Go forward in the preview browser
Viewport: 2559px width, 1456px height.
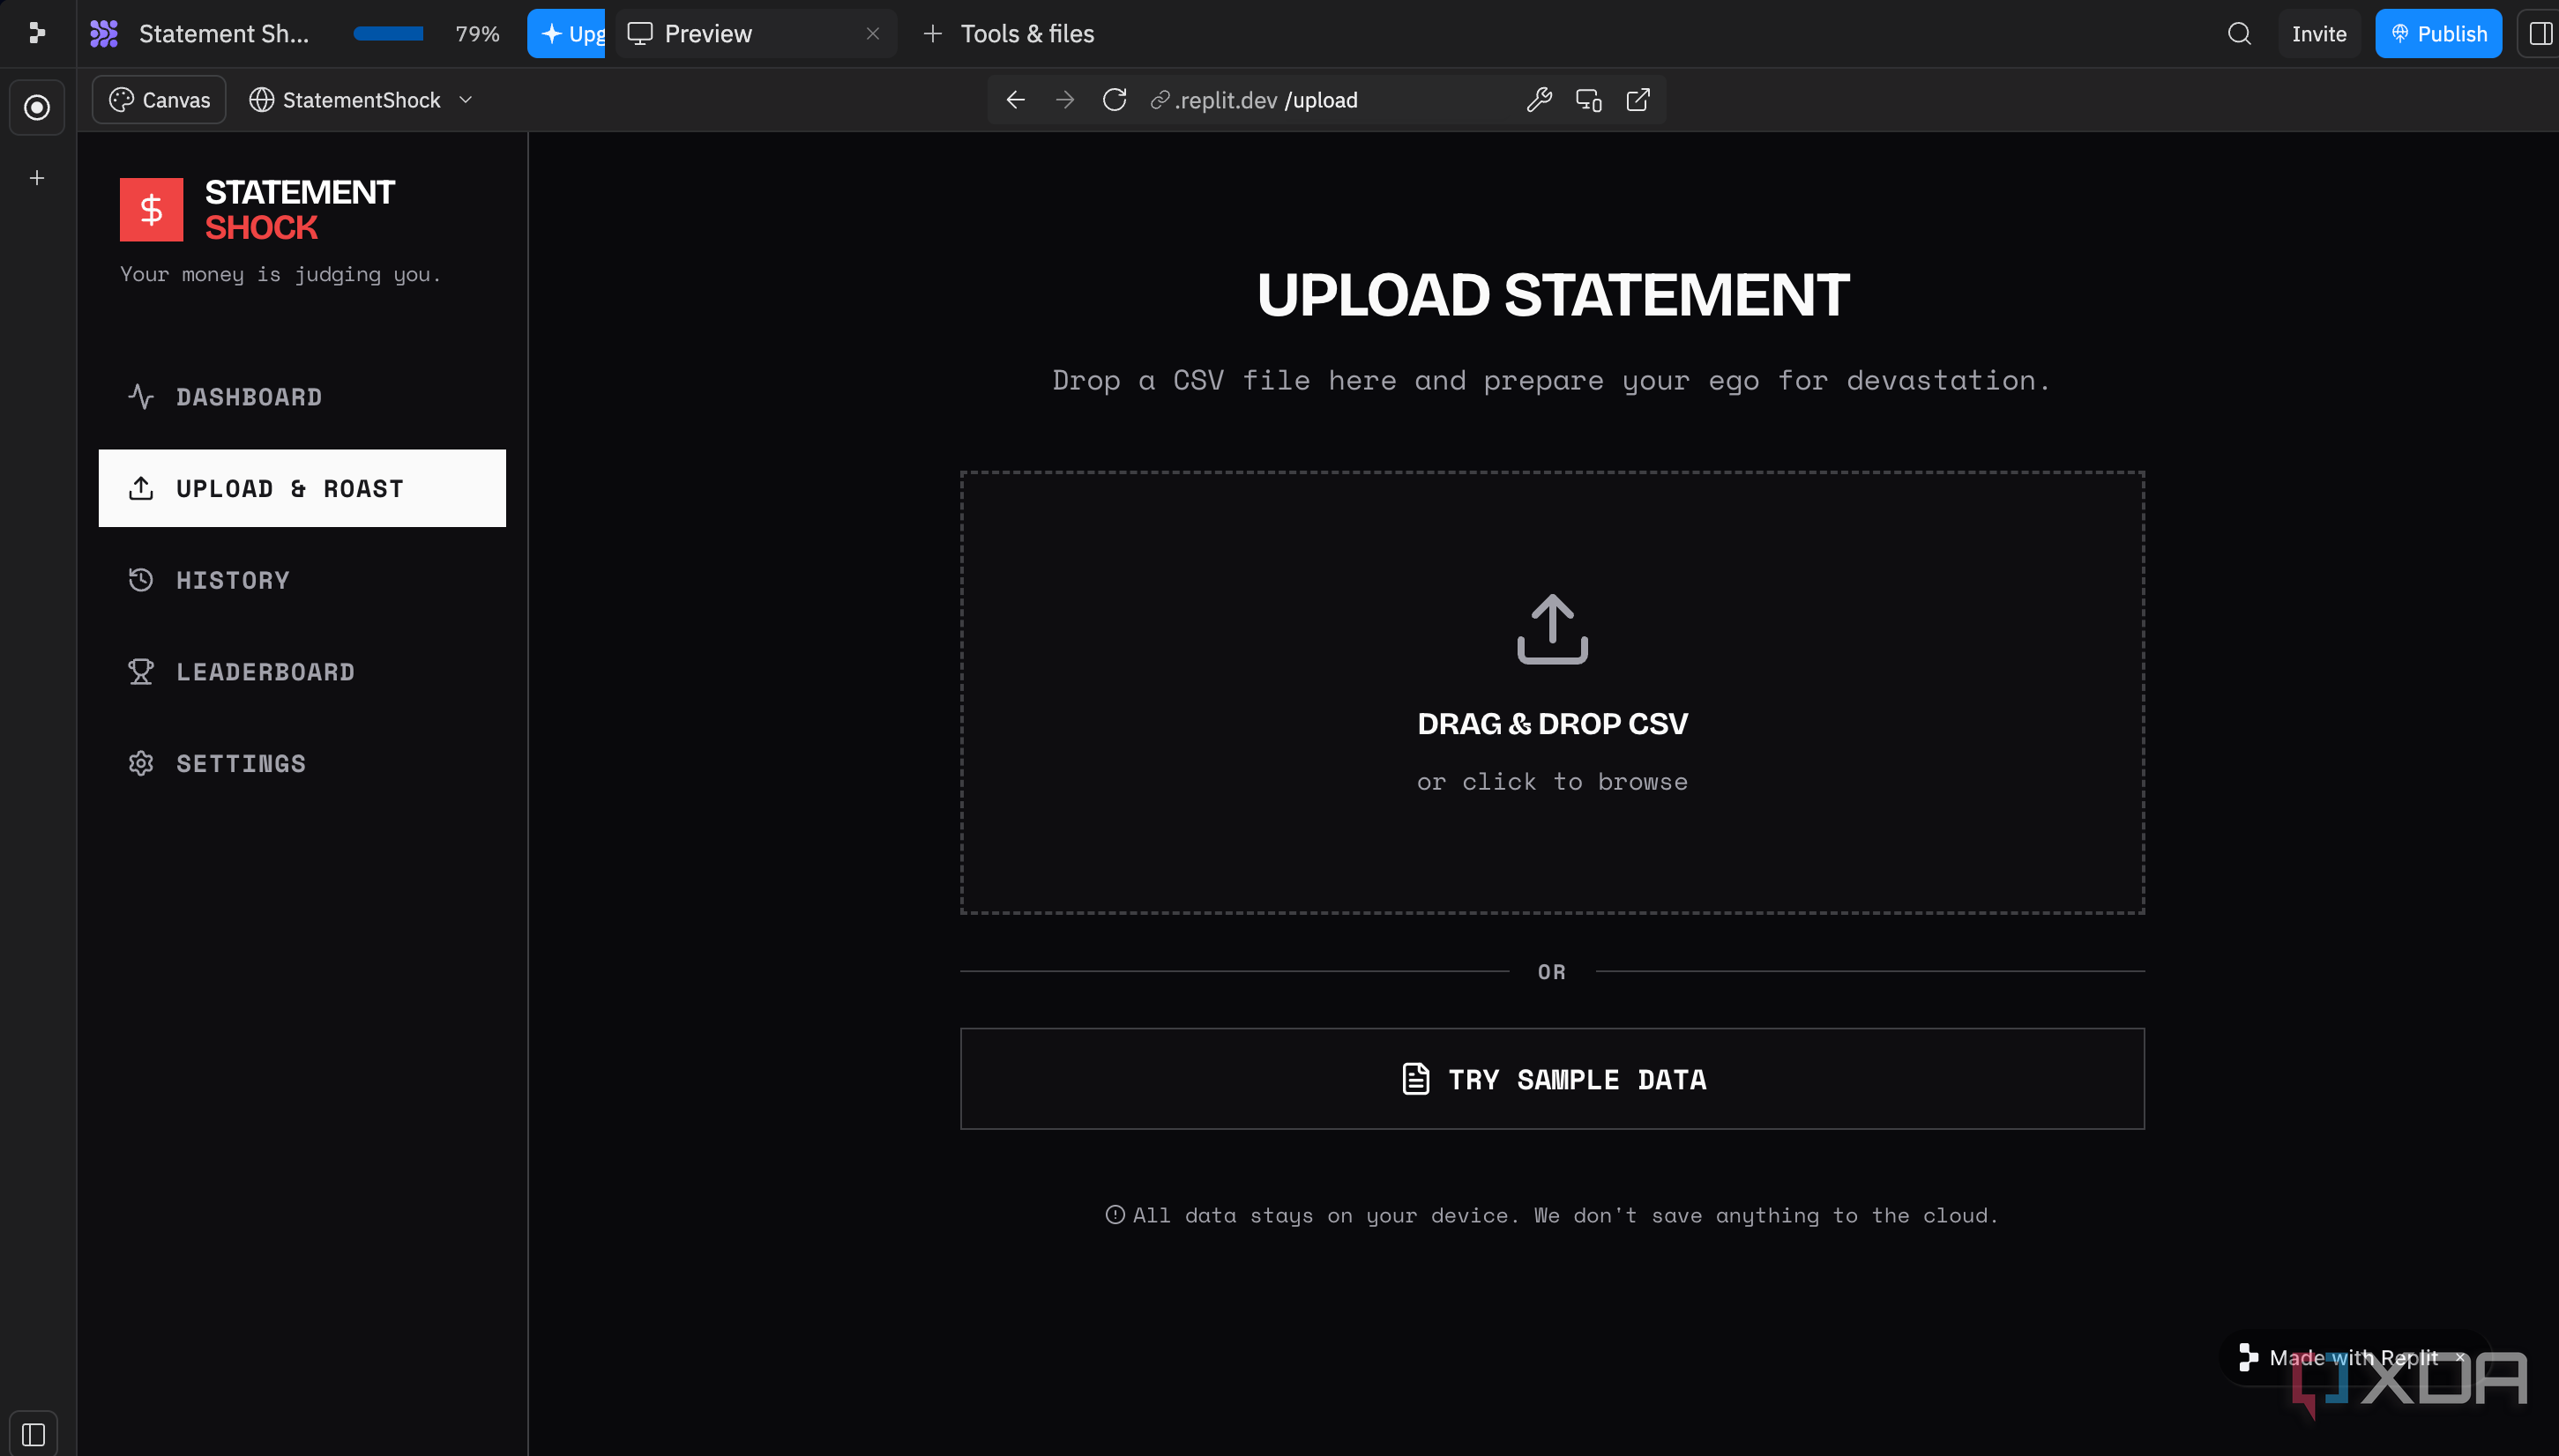coord(1065,100)
